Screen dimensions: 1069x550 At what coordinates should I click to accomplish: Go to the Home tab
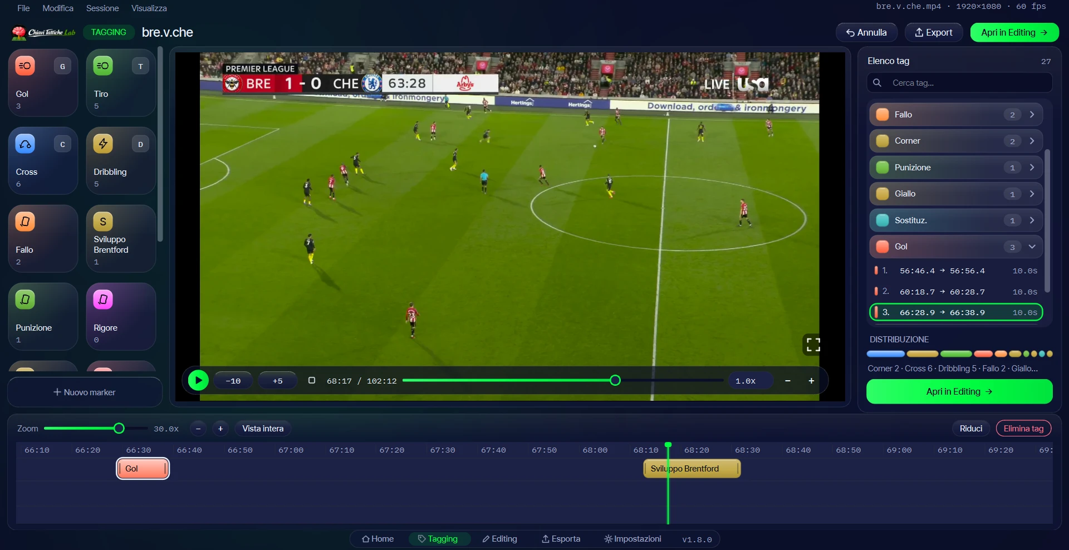pyautogui.click(x=377, y=539)
